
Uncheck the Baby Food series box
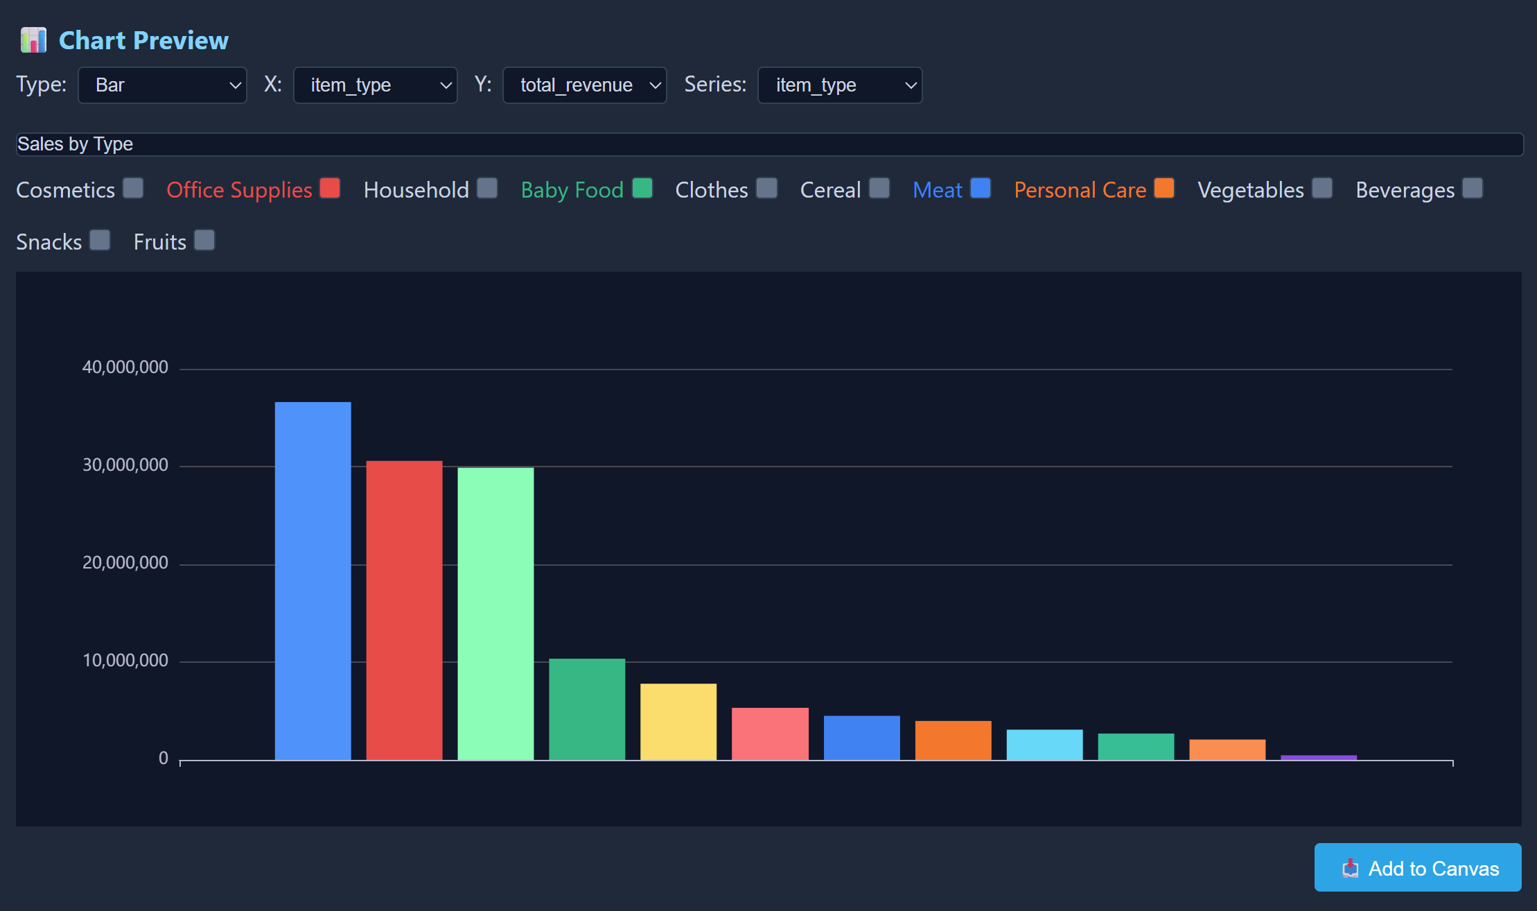(x=642, y=189)
